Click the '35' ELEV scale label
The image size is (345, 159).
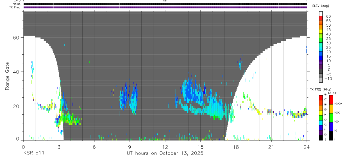[328, 39]
